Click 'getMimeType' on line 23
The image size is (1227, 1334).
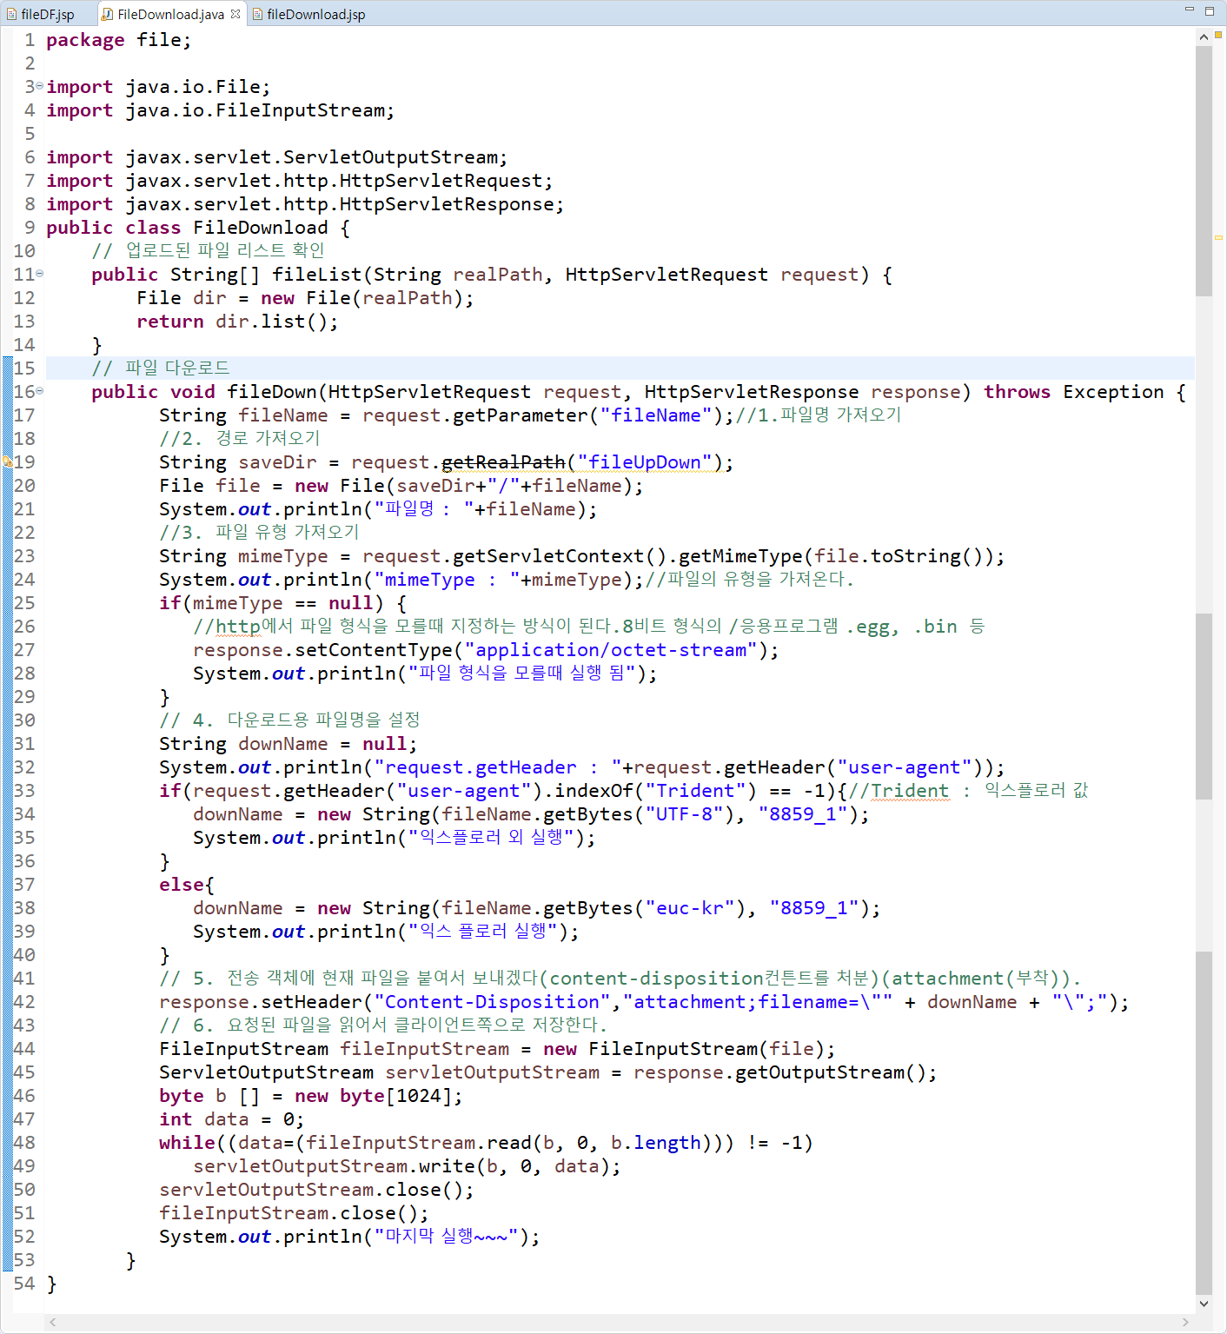pyautogui.click(x=740, y=556)
